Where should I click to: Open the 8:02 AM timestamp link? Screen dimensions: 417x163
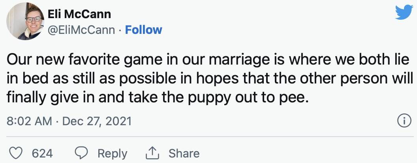tap(29, 121)
